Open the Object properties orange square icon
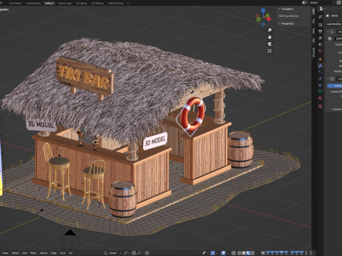 (x=321, y=59)
